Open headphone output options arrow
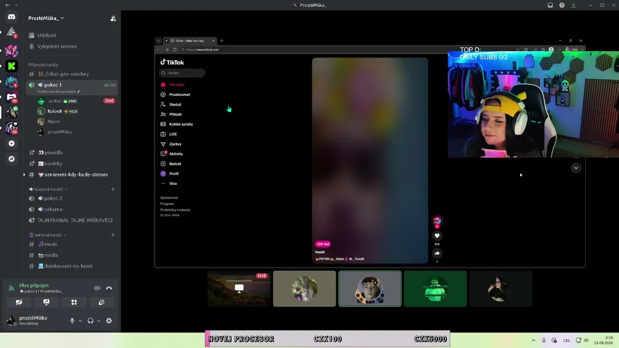 (99, 320)
